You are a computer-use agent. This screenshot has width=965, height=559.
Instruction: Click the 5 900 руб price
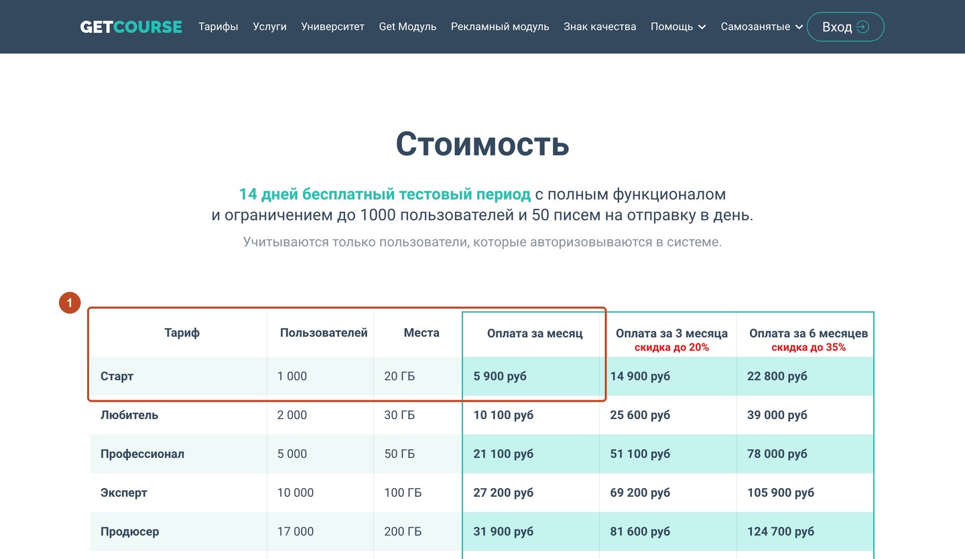click(x=500, y=376)
